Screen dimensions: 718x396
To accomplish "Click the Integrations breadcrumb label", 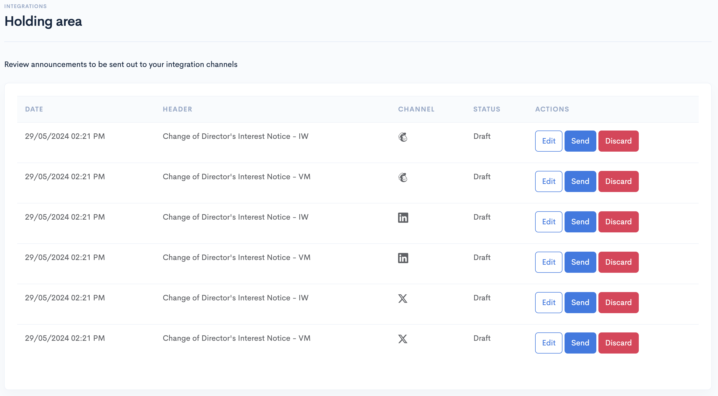I will [x=25, y=6].
